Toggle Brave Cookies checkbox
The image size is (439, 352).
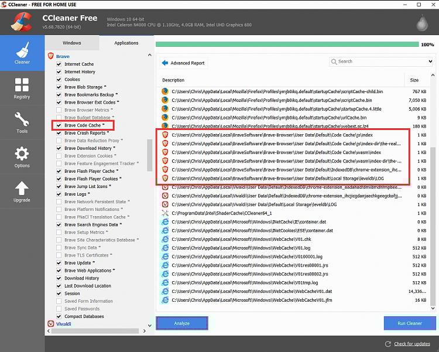(59, 79)
